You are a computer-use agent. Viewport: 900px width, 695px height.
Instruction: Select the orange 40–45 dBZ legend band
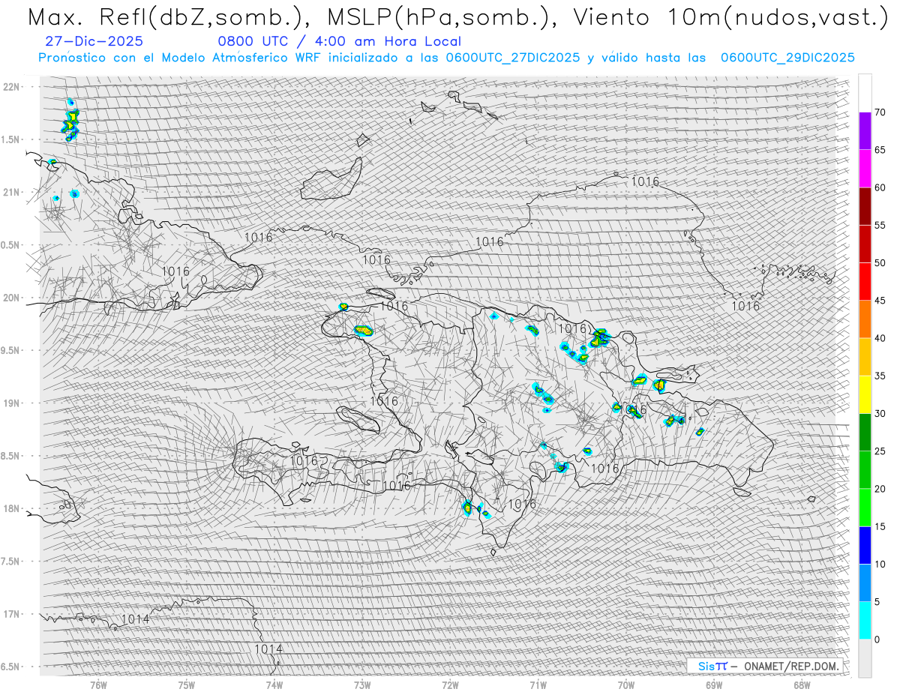[865, 319]
